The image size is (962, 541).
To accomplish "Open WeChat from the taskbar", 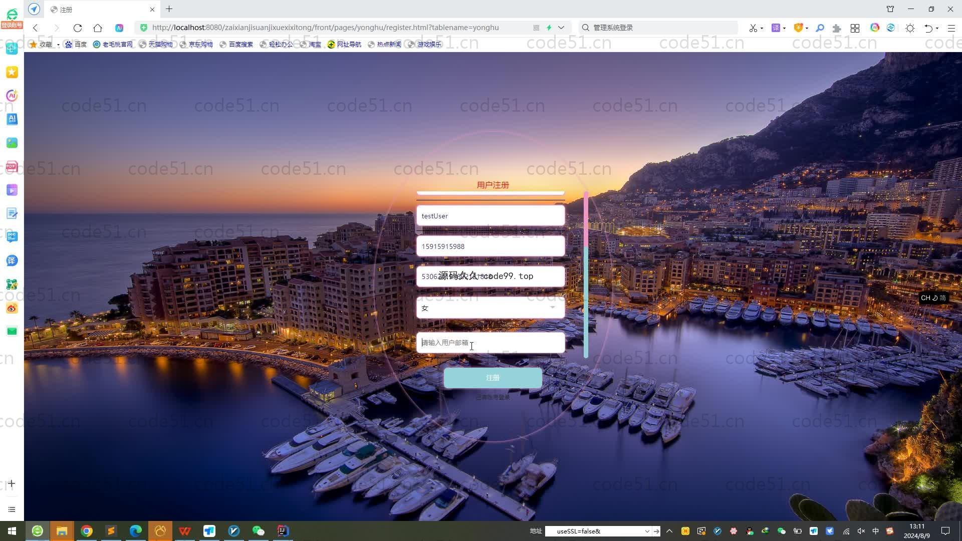I will (258, 531).
